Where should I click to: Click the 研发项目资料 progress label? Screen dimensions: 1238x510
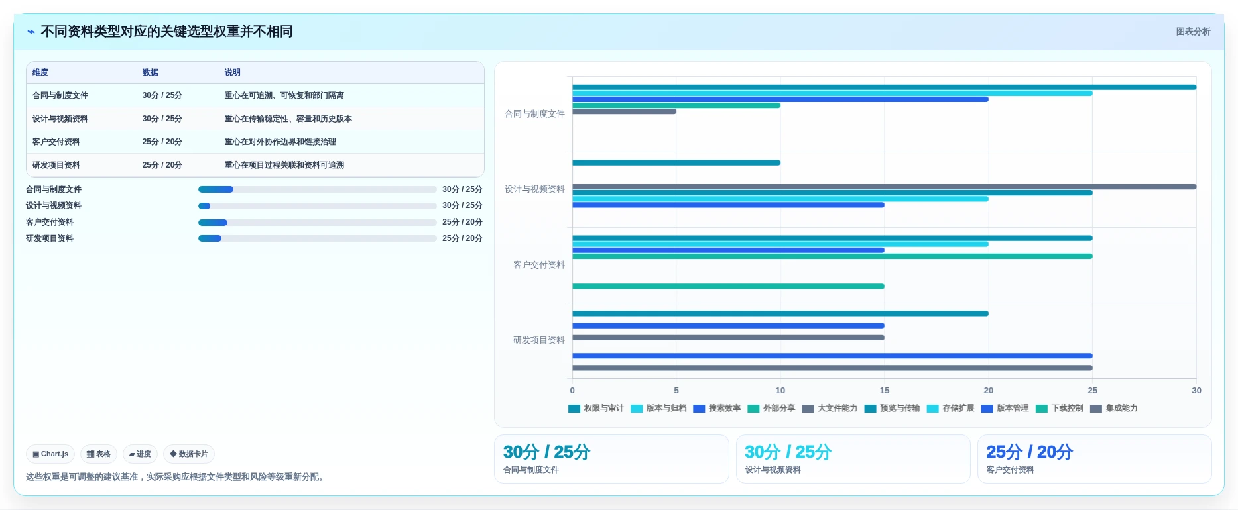click(50, 238)
